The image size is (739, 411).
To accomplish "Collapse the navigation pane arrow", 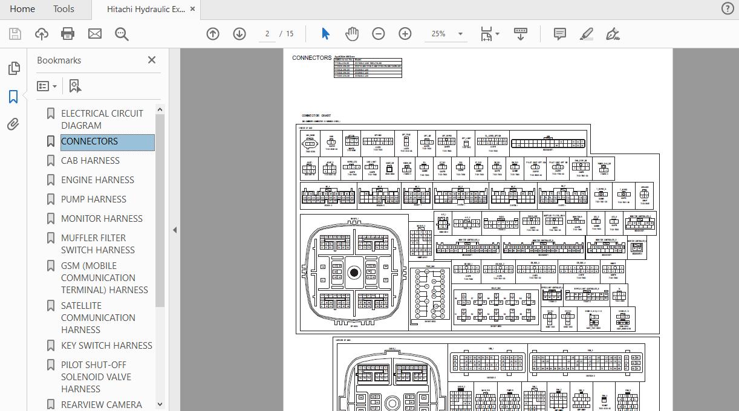I will pyautogui.click(x=175, y=230).
